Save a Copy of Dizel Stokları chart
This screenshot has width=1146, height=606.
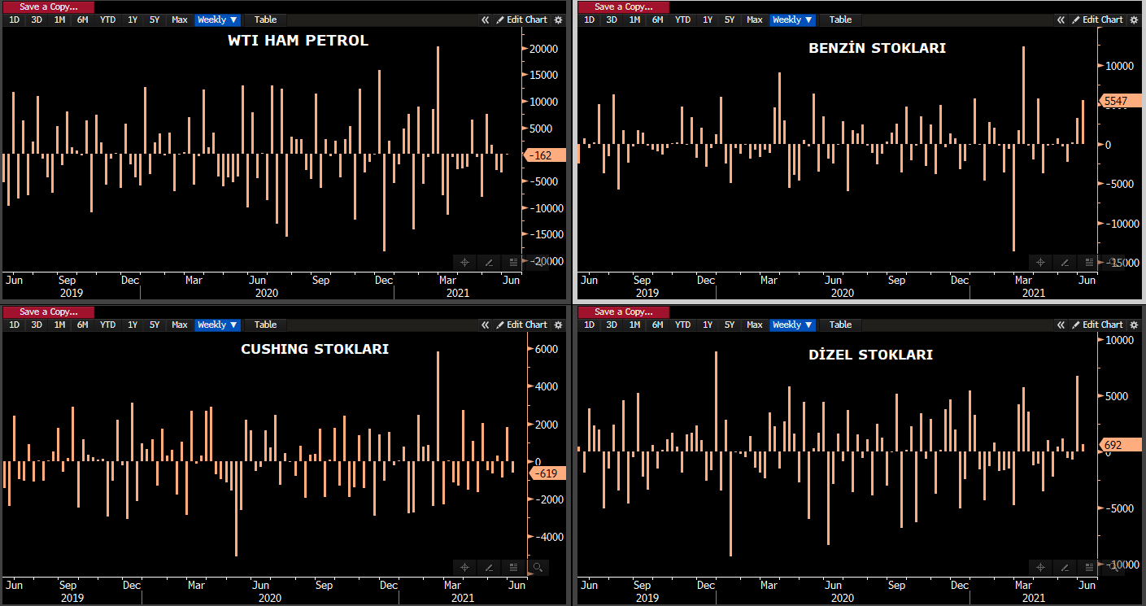[624, 312]
